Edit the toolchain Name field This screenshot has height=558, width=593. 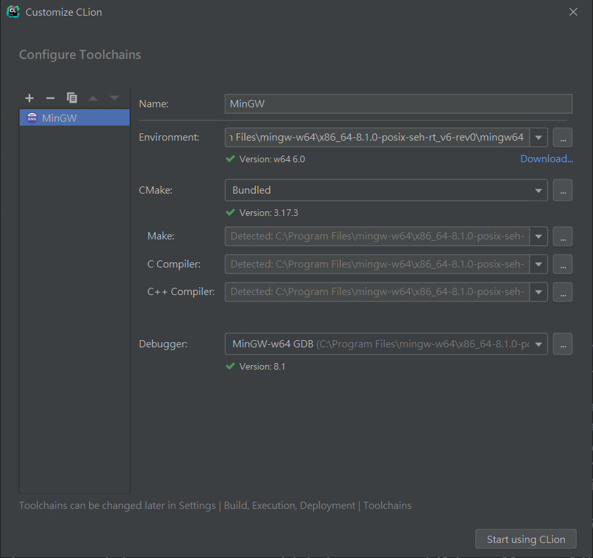[x=398, y=104]
